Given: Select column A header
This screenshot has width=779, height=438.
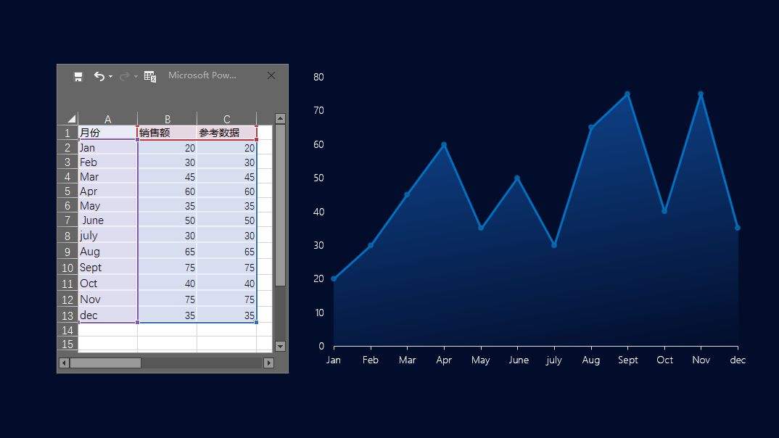Looking at the screenshot, I should [x=108, y=119].
